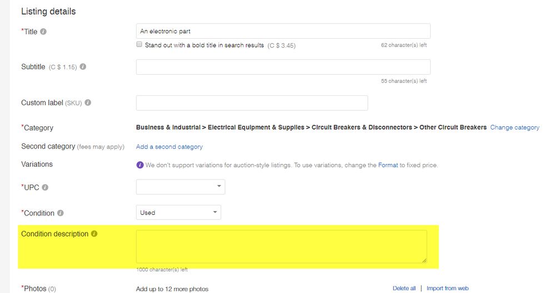Open the Custom label SKU info icon

(88, 102)
